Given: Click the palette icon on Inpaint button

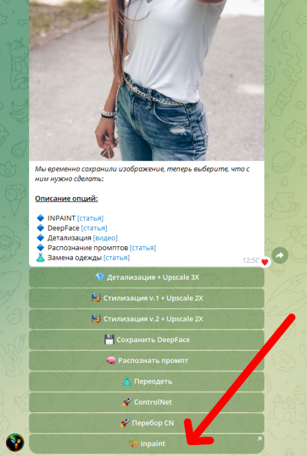Looking at the screenshot, I should 133,444.
